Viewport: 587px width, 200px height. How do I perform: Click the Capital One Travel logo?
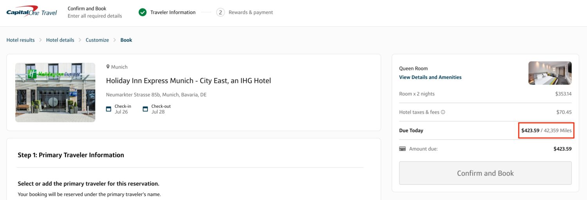tap(32, 11)
